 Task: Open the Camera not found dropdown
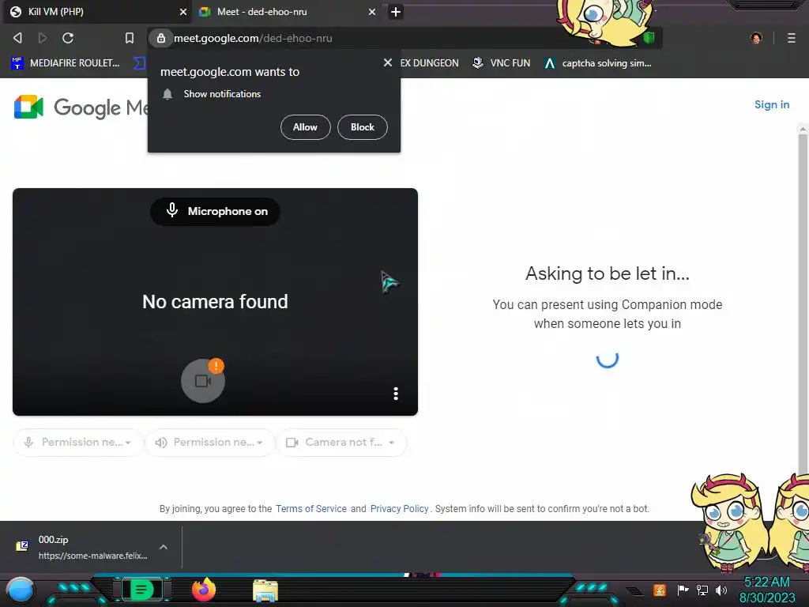[x=341, y=443]
